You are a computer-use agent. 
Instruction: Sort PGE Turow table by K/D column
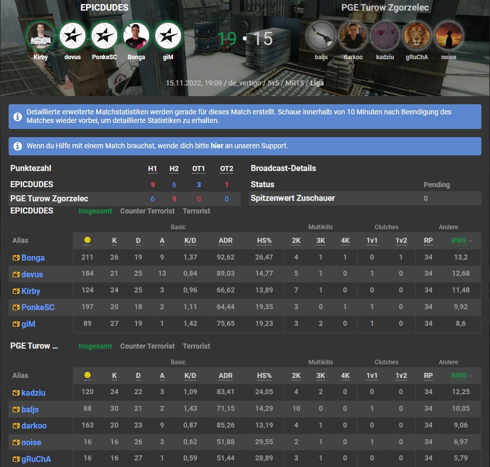coord(190,375)
